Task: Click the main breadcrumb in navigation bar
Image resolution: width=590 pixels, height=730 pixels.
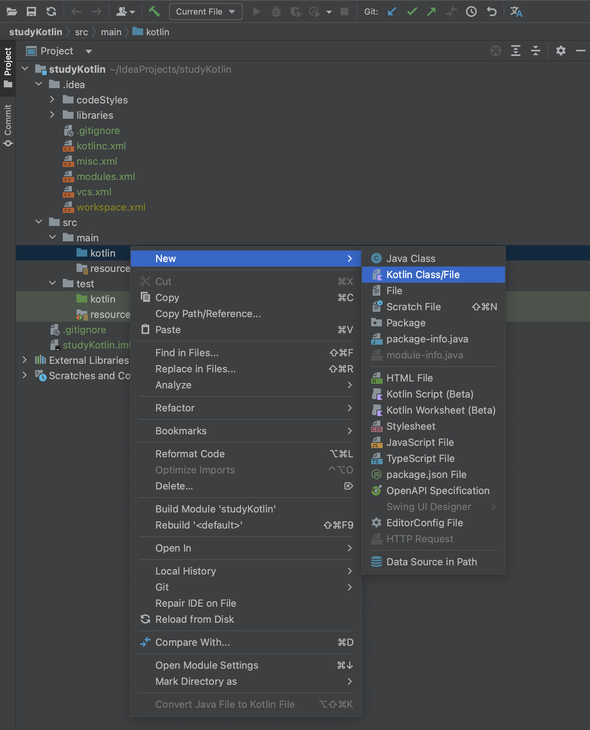Action: 111,32
